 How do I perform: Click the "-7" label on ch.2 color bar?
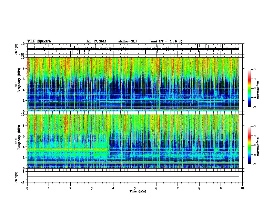(x=254, y=164)
